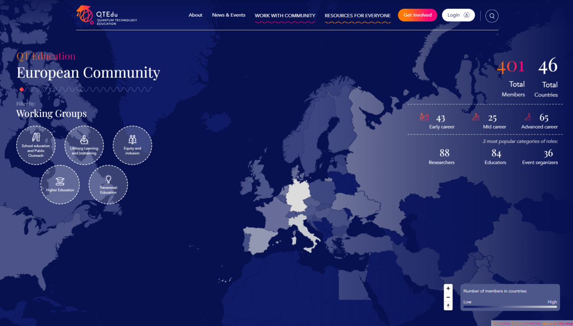Toggle Lifelong Learning and (re)training filter

[84, 145]
